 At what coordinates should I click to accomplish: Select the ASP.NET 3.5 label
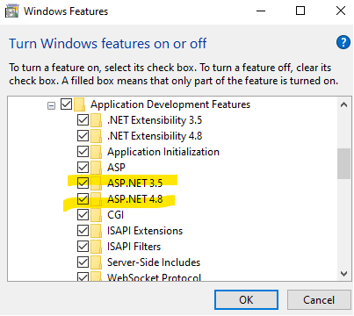pos(134,183)
